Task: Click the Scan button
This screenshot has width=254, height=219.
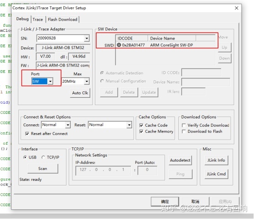Action: (43, 168)
